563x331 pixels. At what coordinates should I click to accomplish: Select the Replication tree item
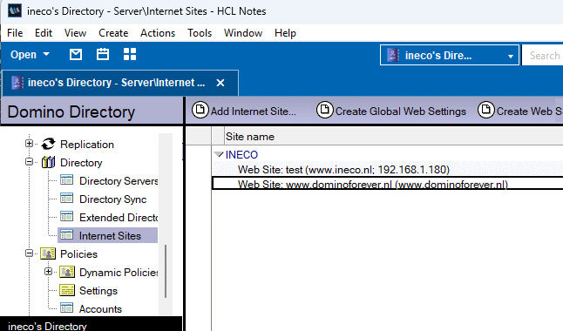[x=87, y=145]
